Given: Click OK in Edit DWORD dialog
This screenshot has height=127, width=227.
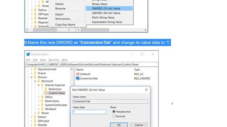Looking at the screenshot, I should [x=119, y=125].
